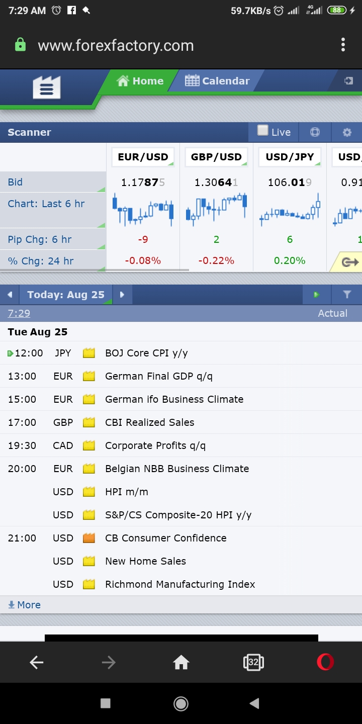Open the GBP/USD 6 hr candlestick chart

tap(216, 209)
